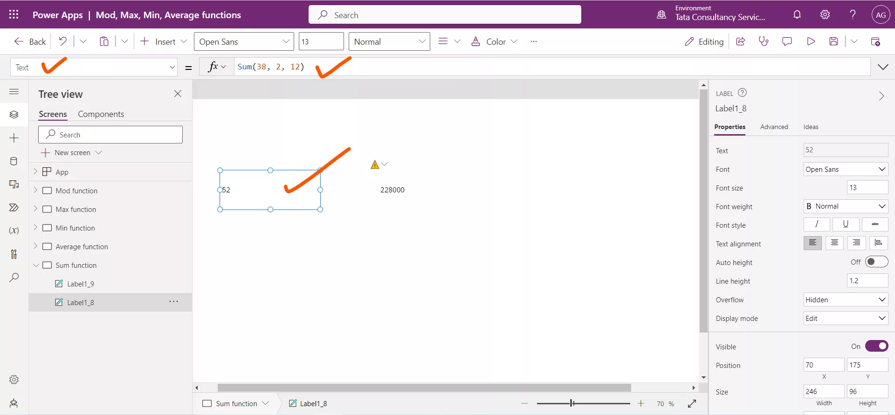Image resolution: width=895 pixels, height=415 pixels.
Task: Click the Share icon
Action: click(740, 41)
